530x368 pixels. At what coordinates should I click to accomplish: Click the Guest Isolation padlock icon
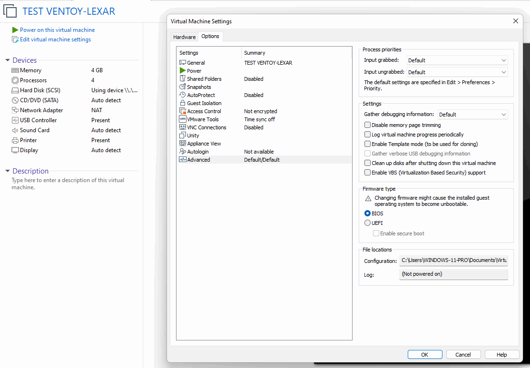(183, 103)
